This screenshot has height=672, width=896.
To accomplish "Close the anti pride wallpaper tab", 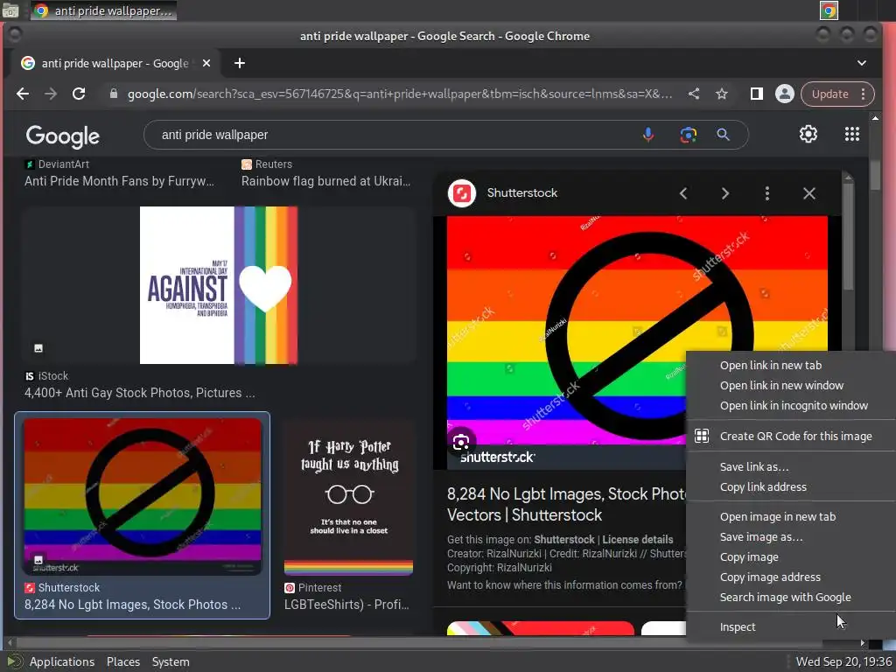I will click(x=206, y=63).
